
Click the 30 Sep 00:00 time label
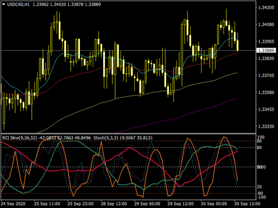[214, 204]
